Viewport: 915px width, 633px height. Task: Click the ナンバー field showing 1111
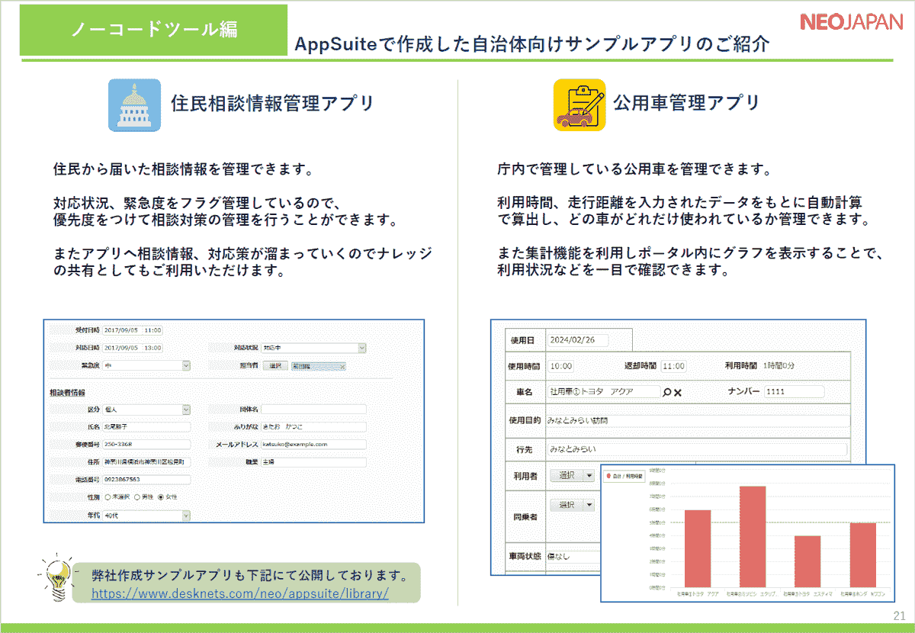pos(794,392)
